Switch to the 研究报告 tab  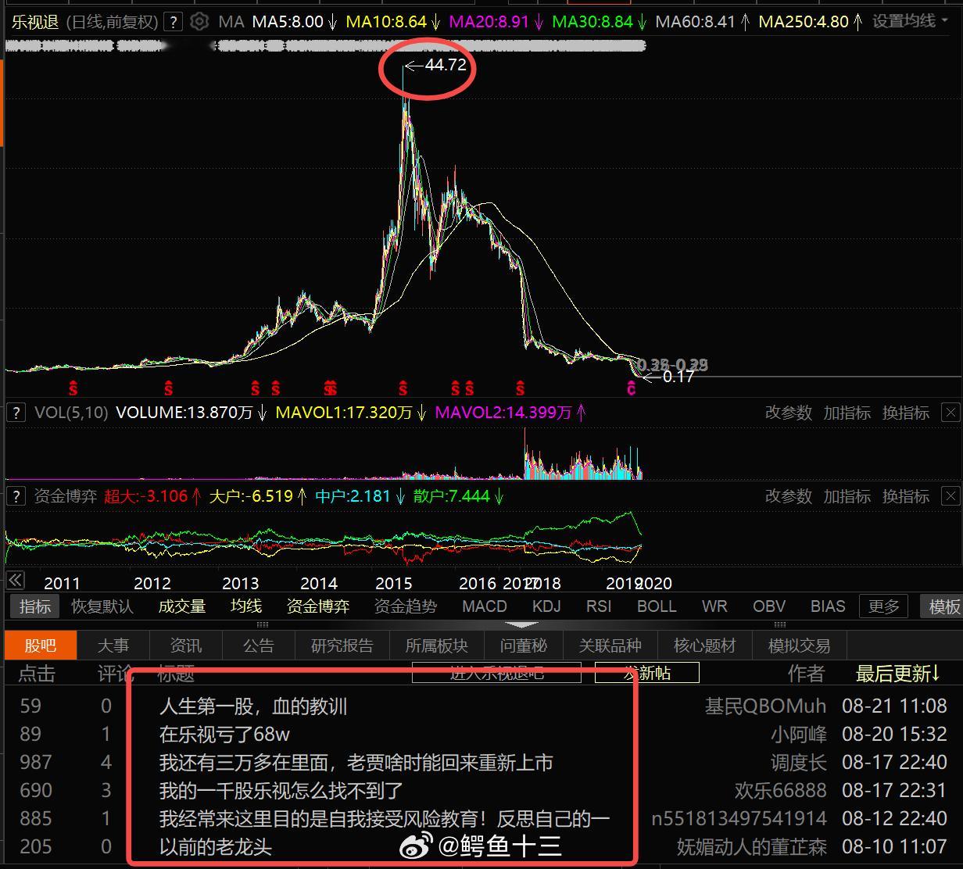(342, 645)
